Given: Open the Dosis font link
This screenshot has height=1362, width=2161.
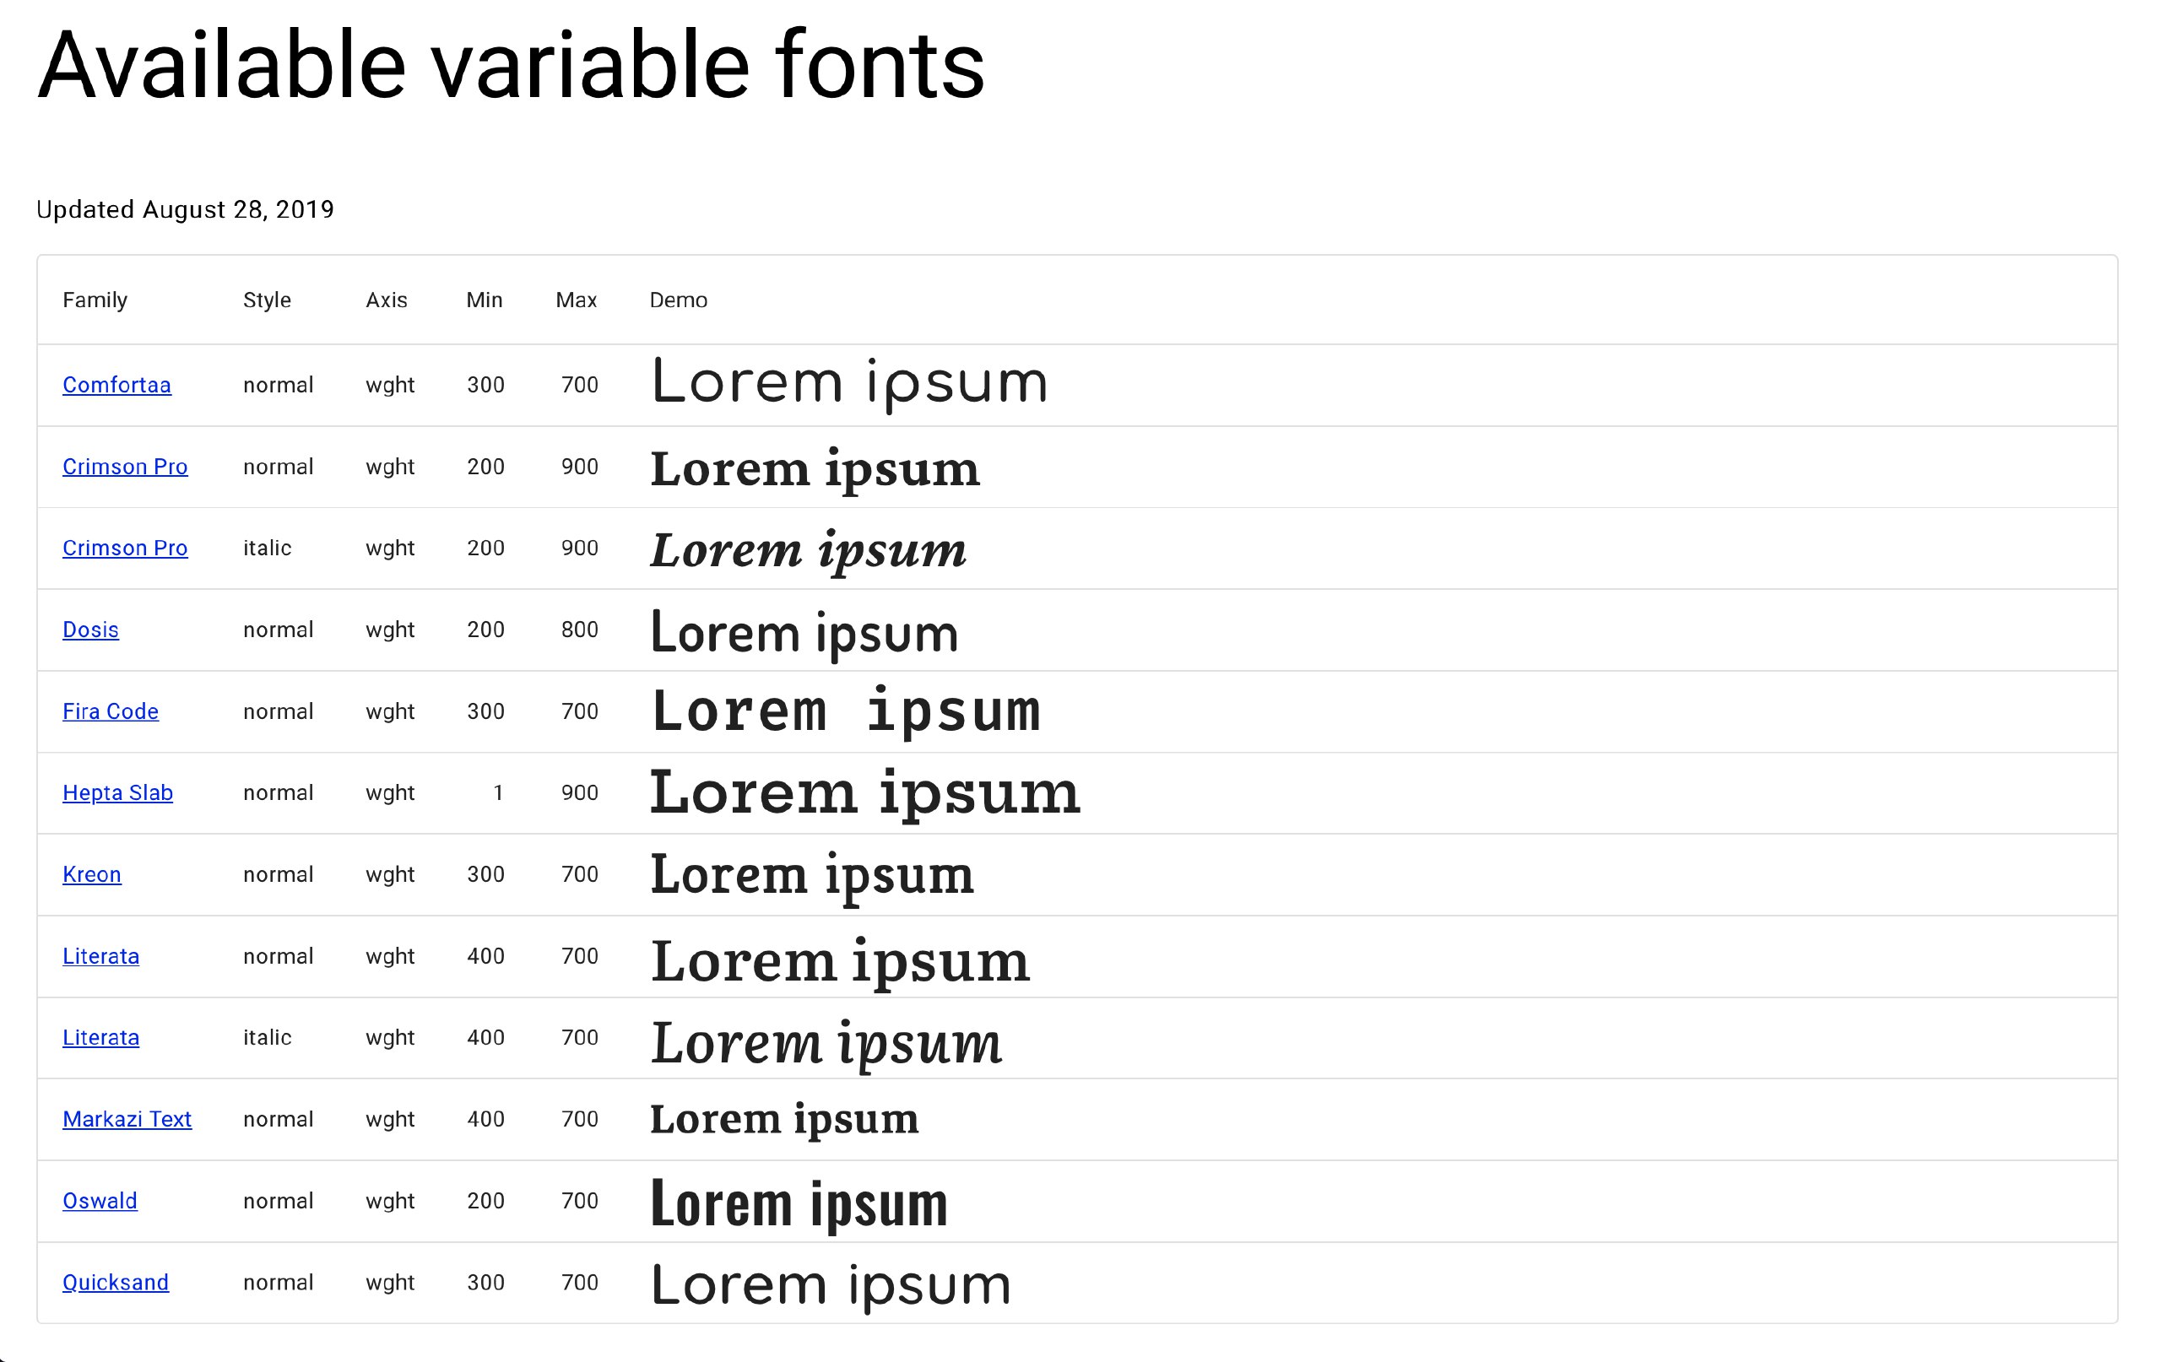Looking at the screenshot, I should (x=90, y=630).
